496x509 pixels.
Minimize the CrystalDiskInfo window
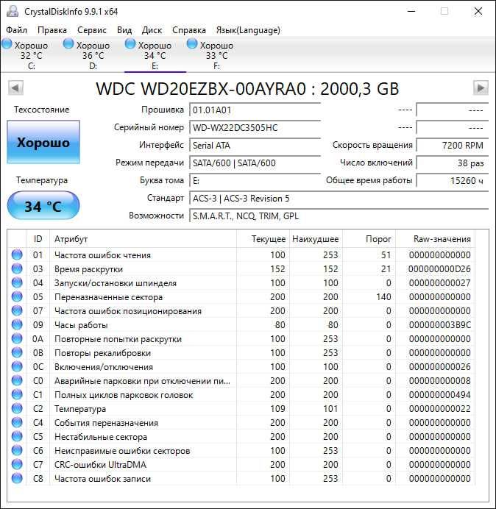click(411, 11)
